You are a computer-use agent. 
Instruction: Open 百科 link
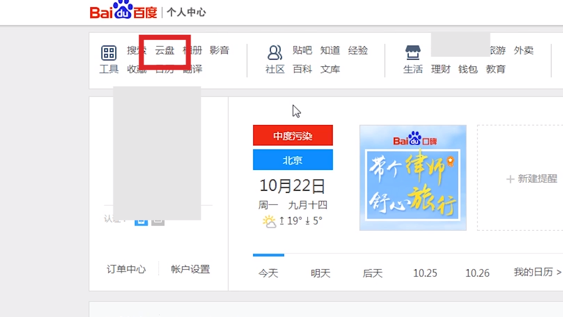pos(302,69)
